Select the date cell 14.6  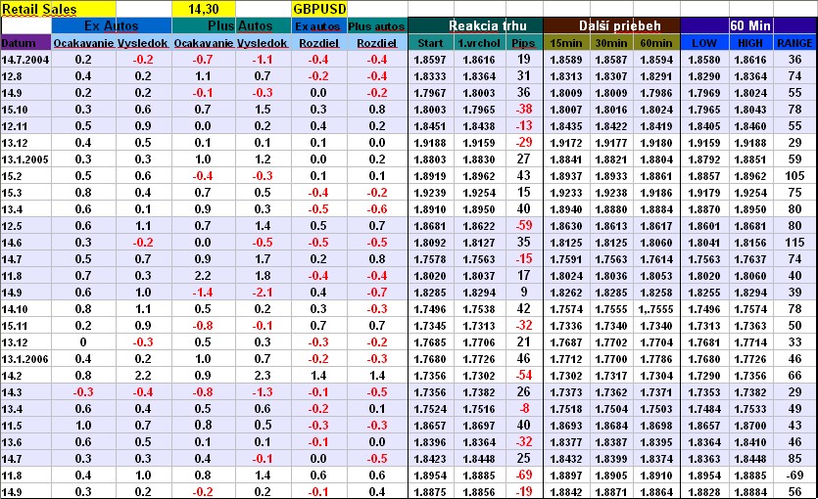[x=25, y=243]
